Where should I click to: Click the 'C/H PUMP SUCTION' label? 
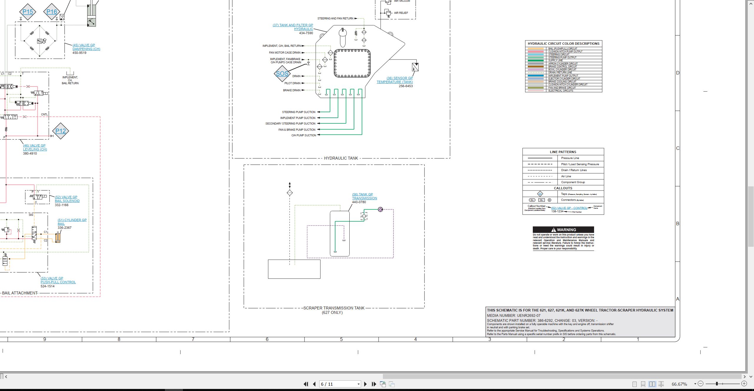tap(304, 135)
